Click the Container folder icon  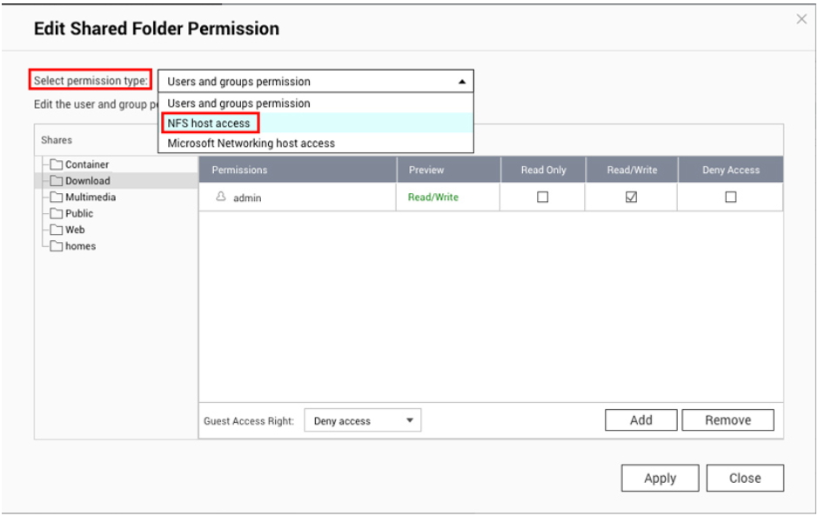(x=57, y=164)
